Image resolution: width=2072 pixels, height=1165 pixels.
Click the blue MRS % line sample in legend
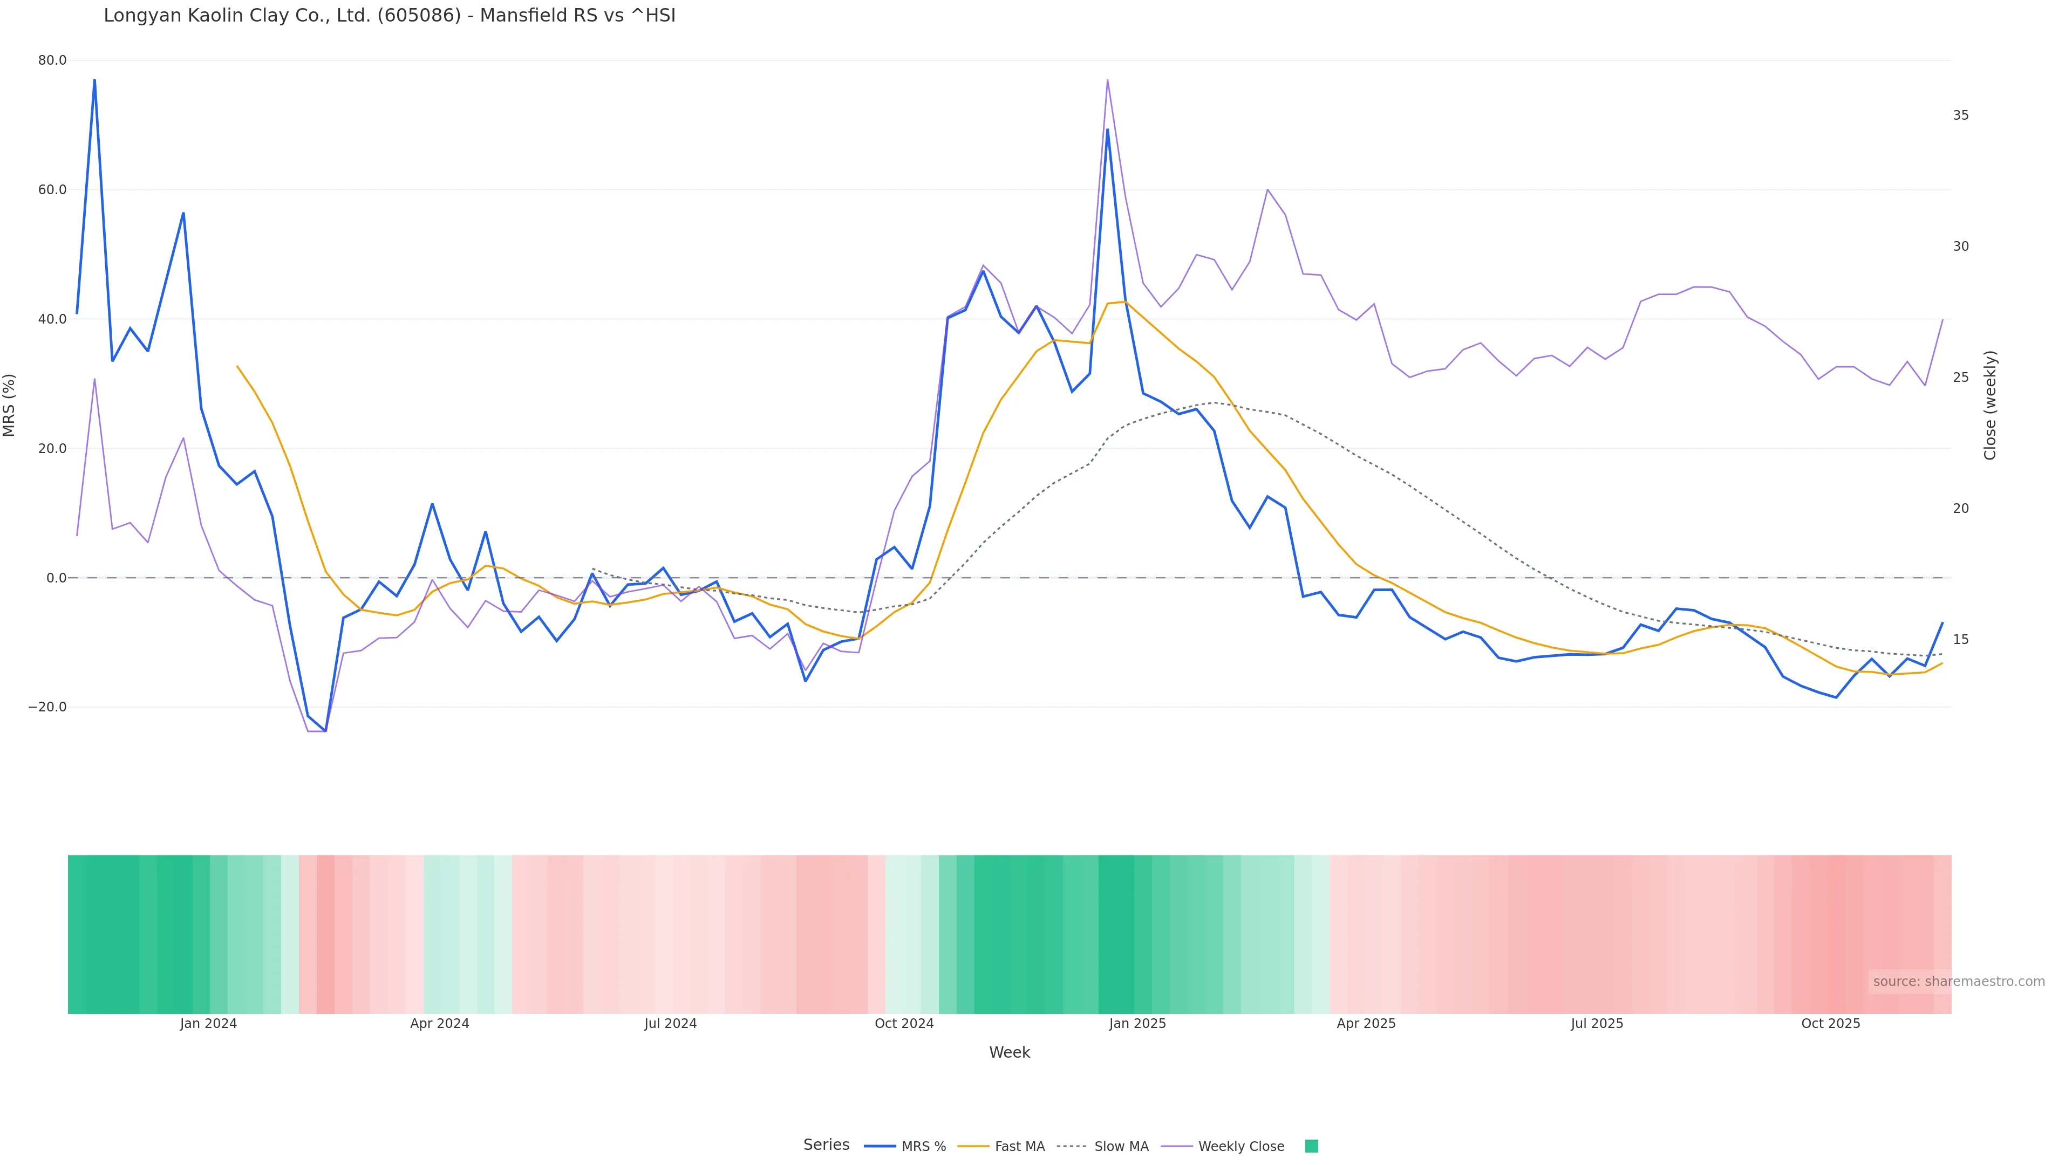tap(880, 1147)
